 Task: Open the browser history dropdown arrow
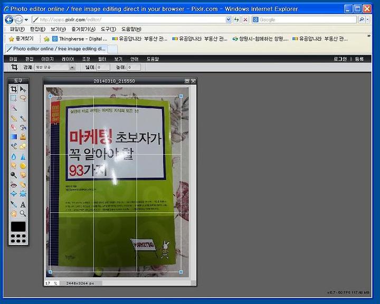click(x=26, y=20)
